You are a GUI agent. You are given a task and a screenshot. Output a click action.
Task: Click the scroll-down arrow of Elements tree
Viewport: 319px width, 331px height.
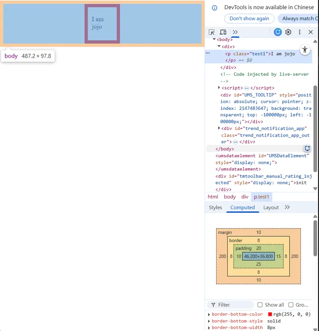(315, 189)
